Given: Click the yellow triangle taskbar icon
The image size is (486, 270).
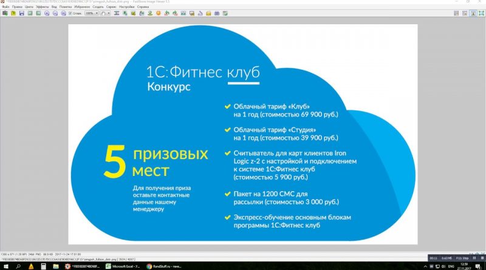Looking at the screenshot, I should pyautogui.click(x=31, y=266).
